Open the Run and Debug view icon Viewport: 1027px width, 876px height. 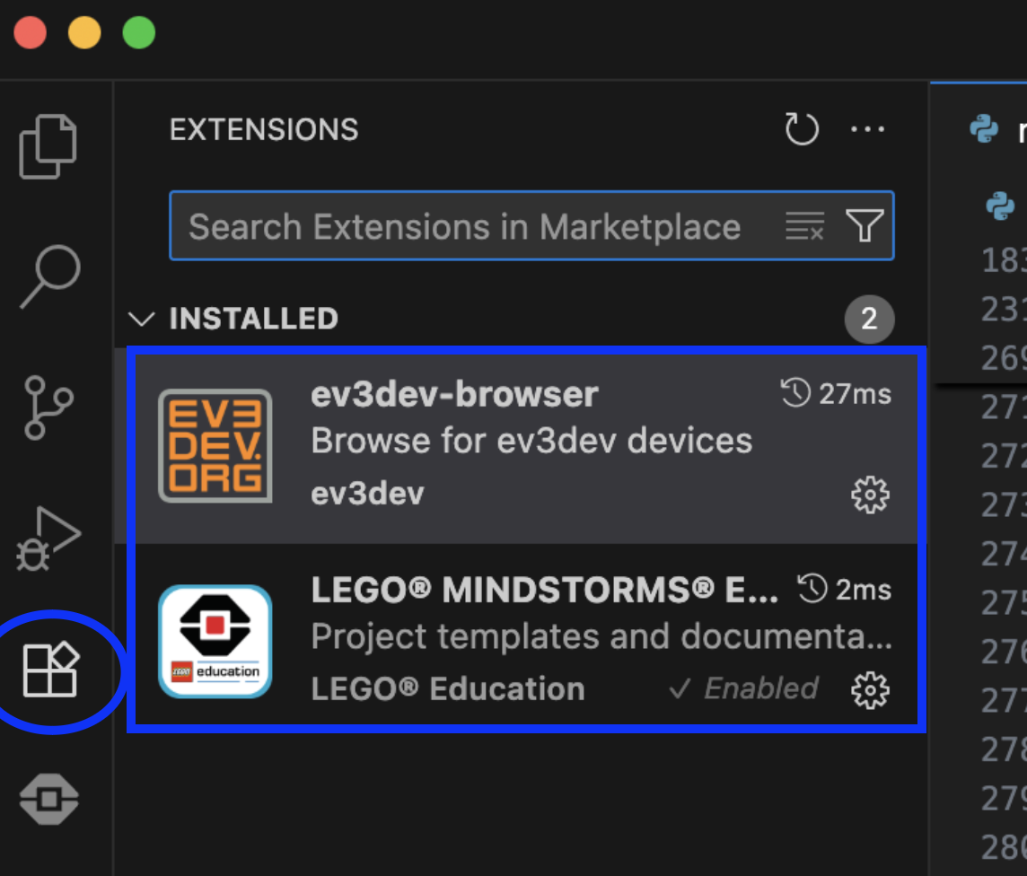click(49, 537)
